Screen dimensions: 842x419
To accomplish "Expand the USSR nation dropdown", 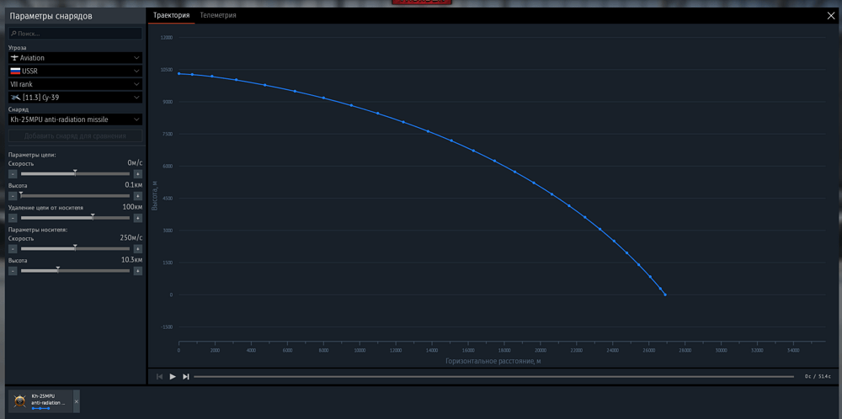I will click(75, 72).
